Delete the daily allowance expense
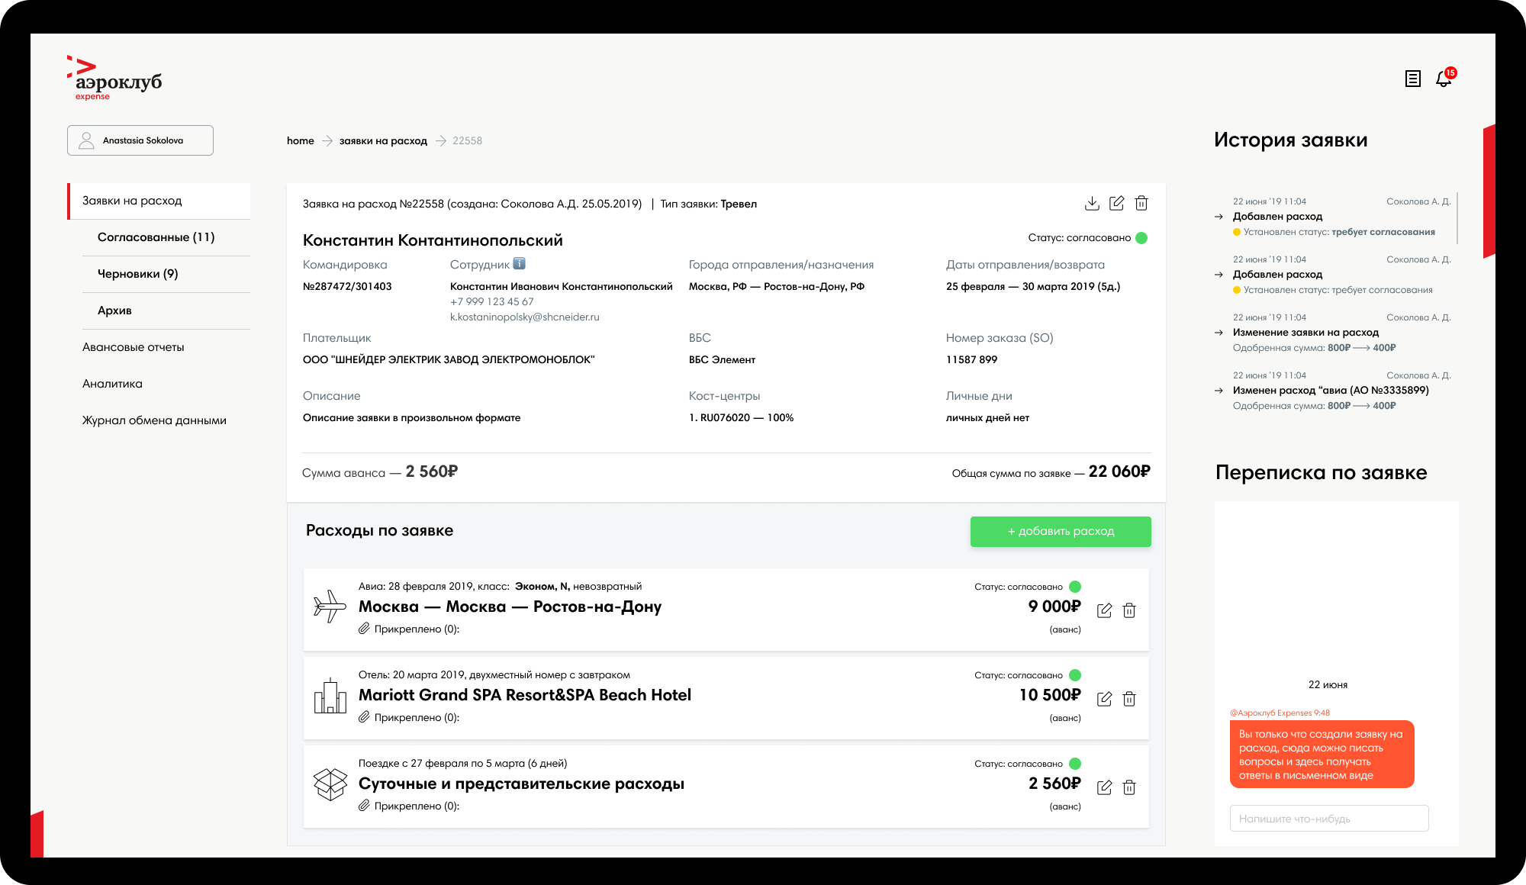 click(1129, 787)
